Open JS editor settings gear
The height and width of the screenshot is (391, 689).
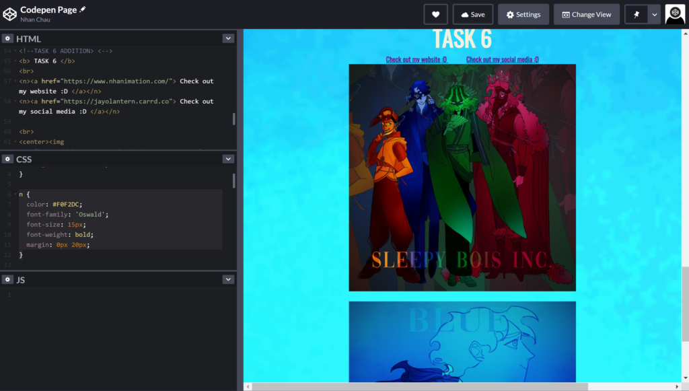(7, 279)
